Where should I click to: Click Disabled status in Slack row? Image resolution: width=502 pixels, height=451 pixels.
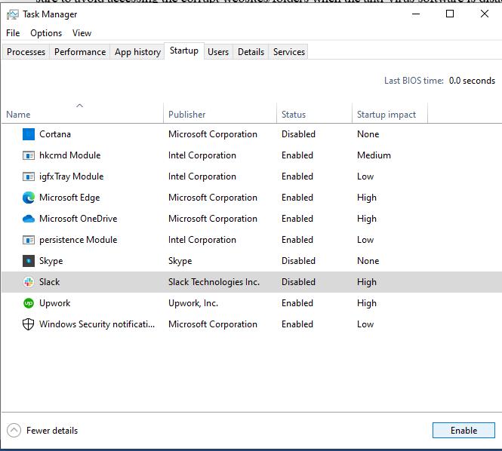[298, 282]
